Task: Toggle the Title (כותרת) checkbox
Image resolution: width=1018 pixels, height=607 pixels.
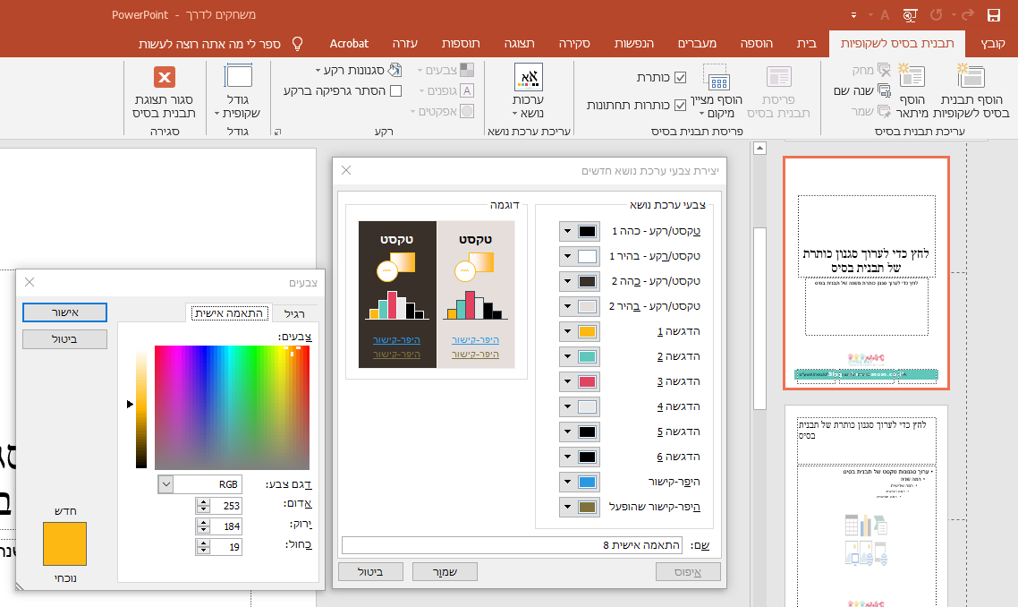Action: [x=680, y=78]
